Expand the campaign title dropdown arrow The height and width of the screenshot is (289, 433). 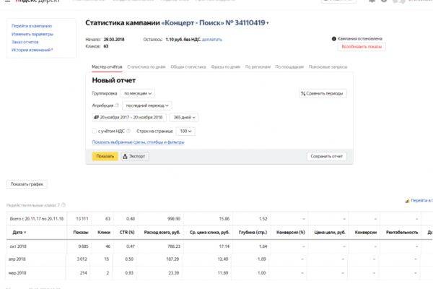(267, 23)
